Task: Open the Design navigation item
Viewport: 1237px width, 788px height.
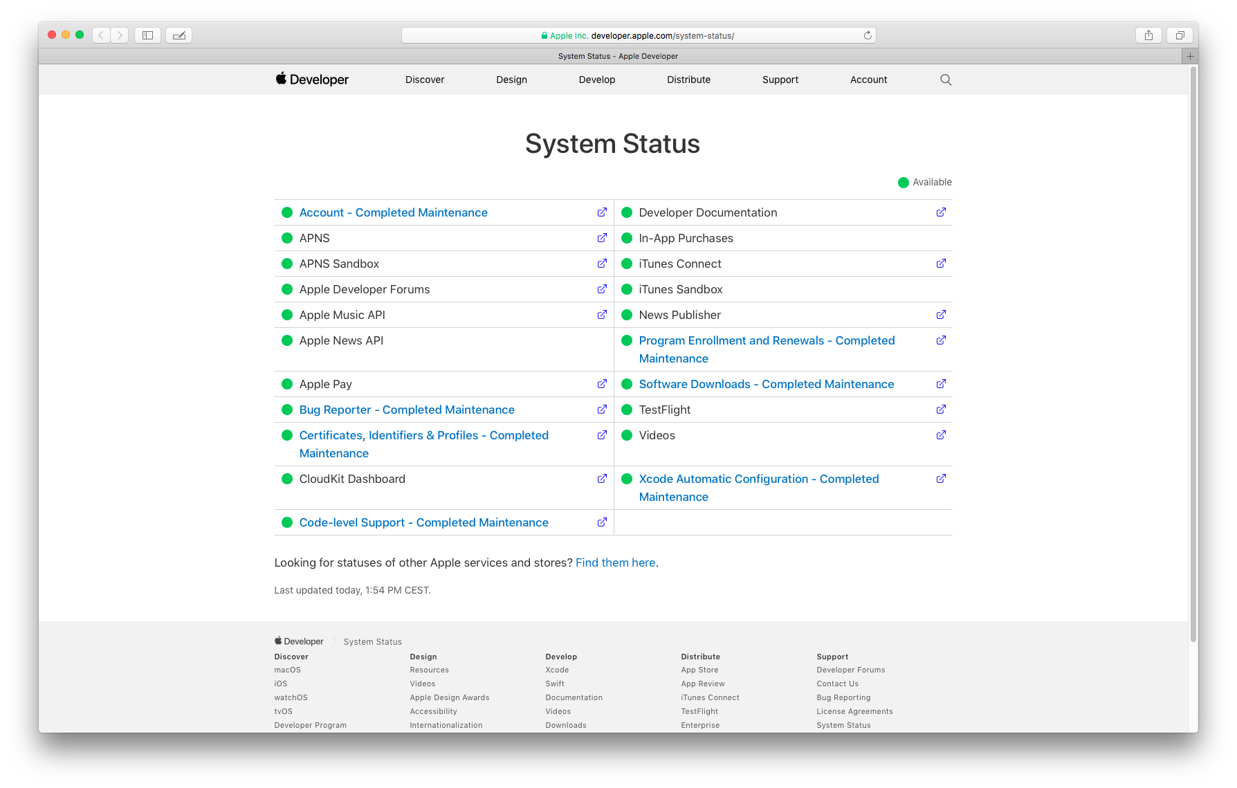Action: [511, 80]
